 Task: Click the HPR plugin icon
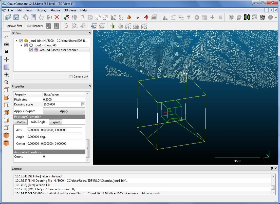[239, 17]
